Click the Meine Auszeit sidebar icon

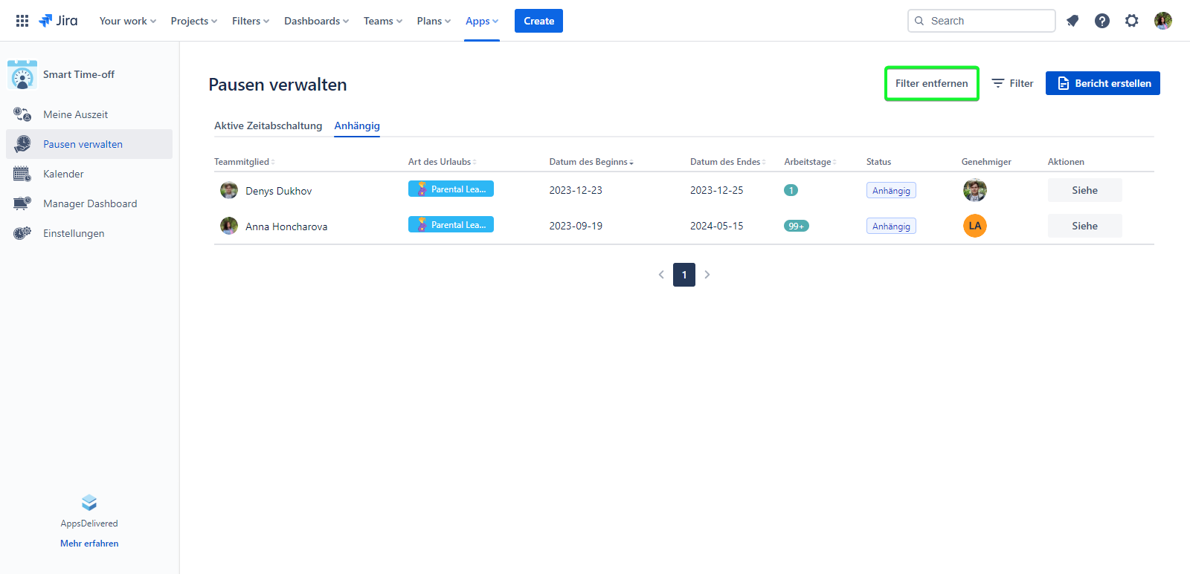pos(22,114)
